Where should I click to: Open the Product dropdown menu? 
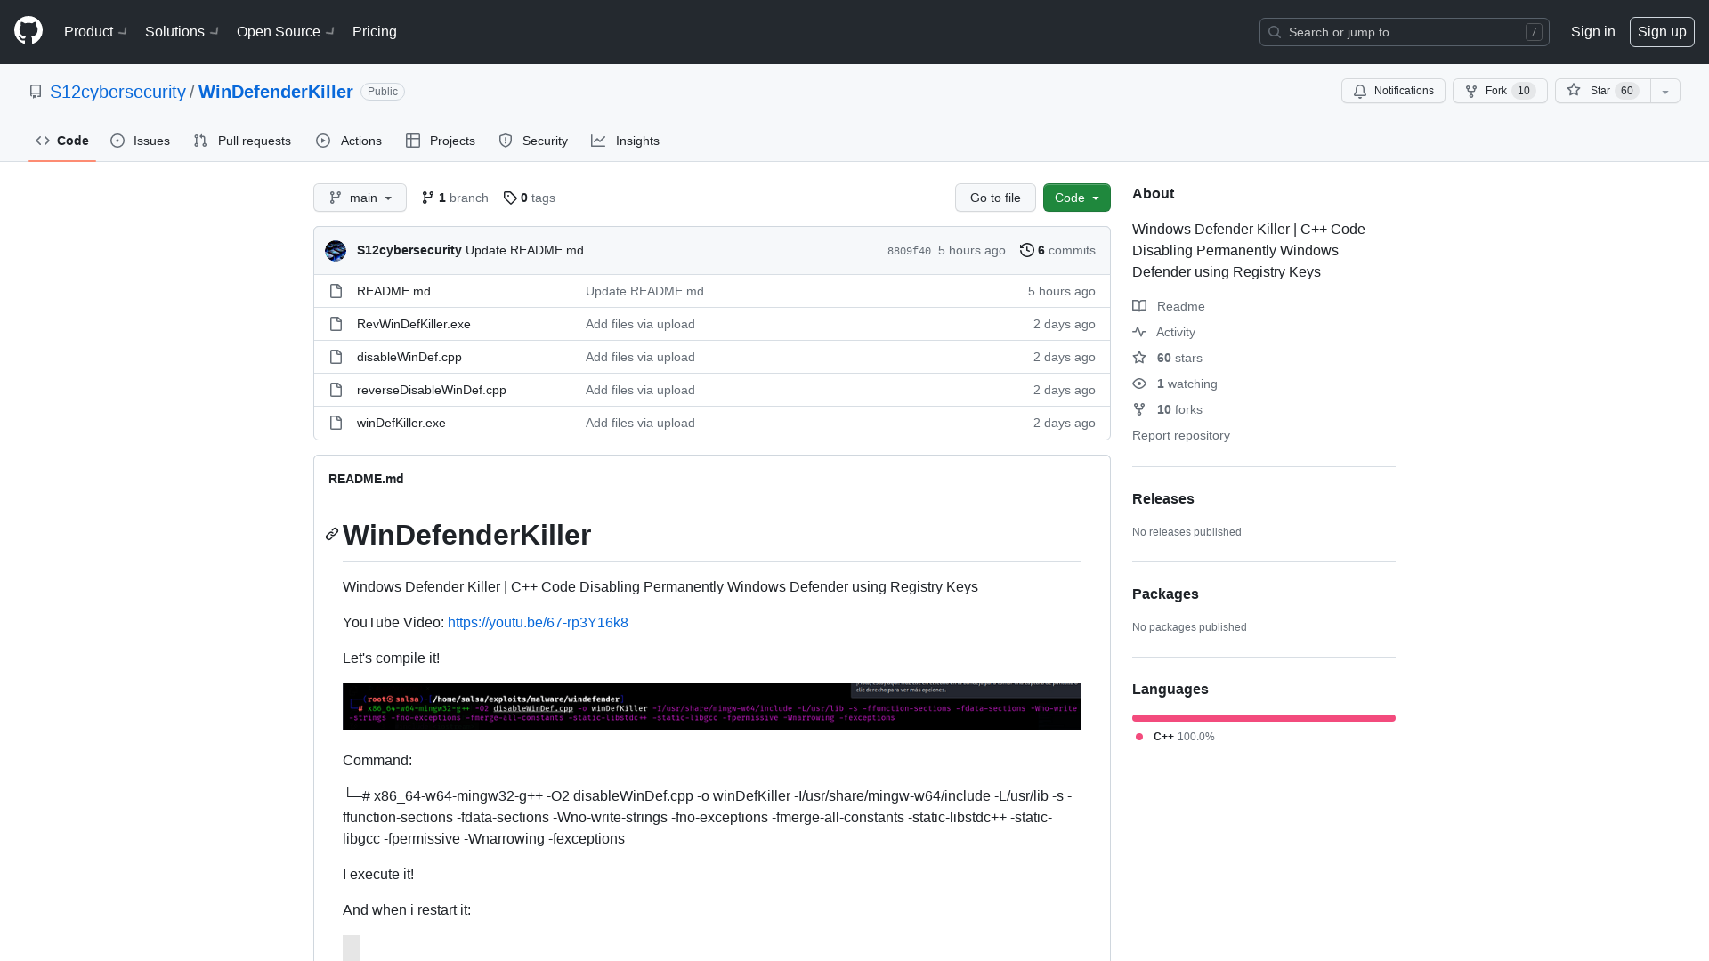coord(96,31)
